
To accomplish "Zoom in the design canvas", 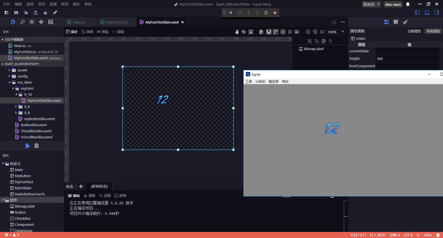I will click(315, 32).
